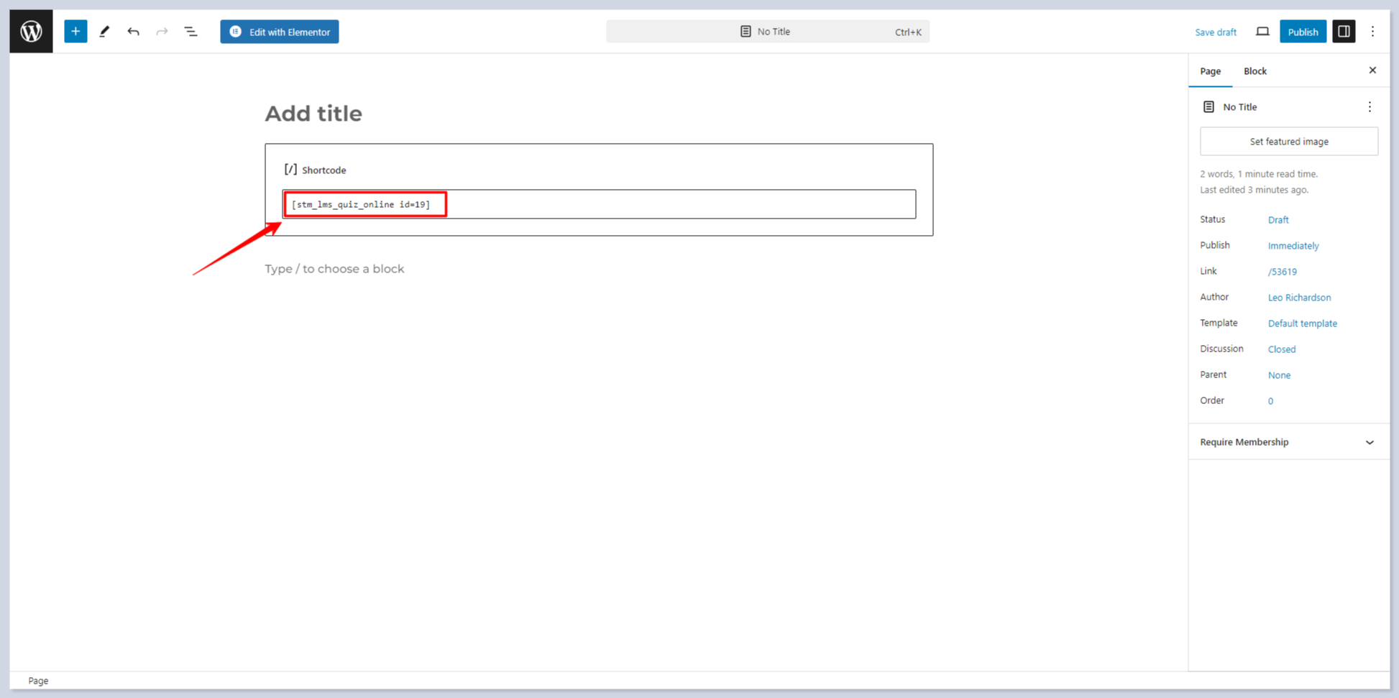Viewport: 1399px width, 698px height.
Task: Close the settings sidebar with X
Action: click(1372, 70)
